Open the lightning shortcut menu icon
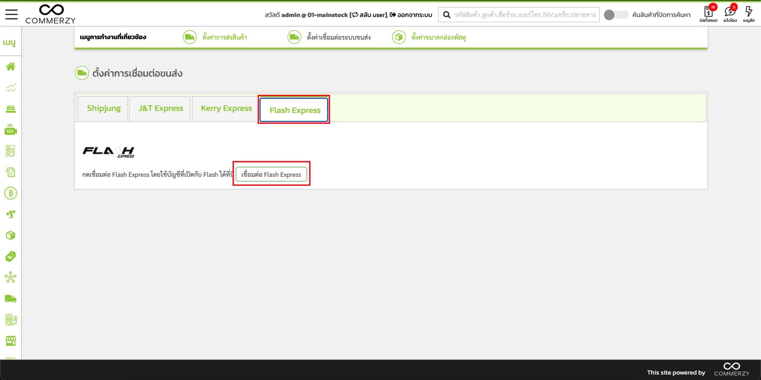761x380 pixels. click(x=748, y=13)
